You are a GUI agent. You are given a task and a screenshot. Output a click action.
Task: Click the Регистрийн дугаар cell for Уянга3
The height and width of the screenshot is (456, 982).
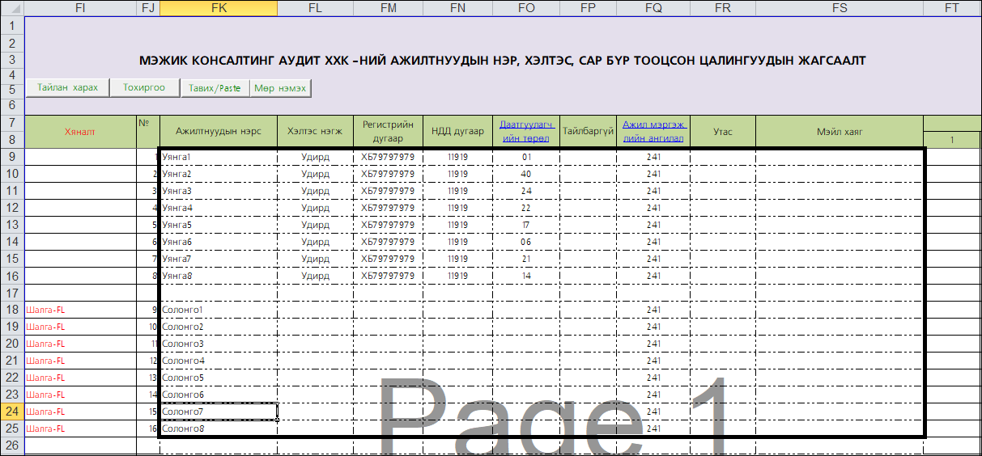(x=388, y=191)
